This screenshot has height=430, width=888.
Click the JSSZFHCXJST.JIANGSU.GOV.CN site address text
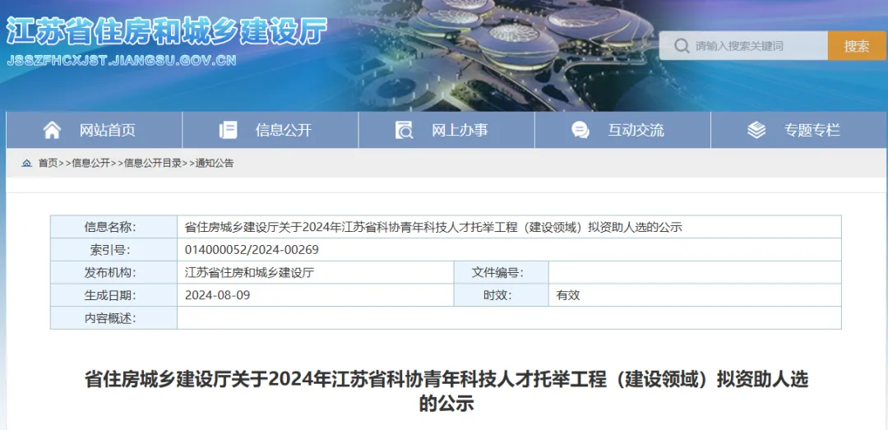tap(122, 61)
